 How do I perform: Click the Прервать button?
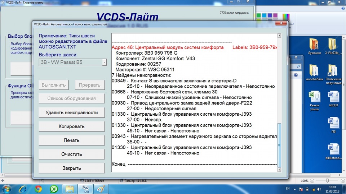coord(90,85)
